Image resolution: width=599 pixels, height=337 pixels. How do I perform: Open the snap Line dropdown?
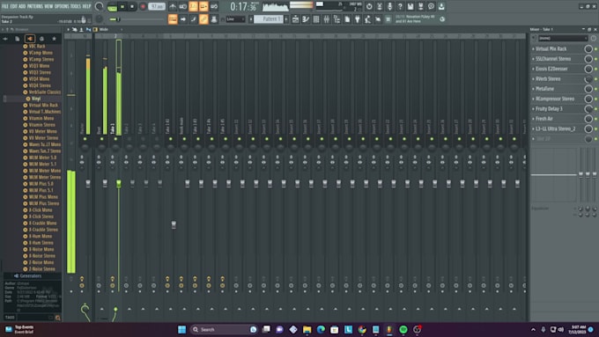(x=235, y=19)
